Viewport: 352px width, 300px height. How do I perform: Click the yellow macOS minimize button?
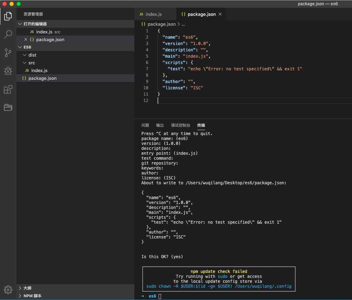point(12,4)
